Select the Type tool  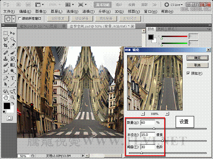12,78
